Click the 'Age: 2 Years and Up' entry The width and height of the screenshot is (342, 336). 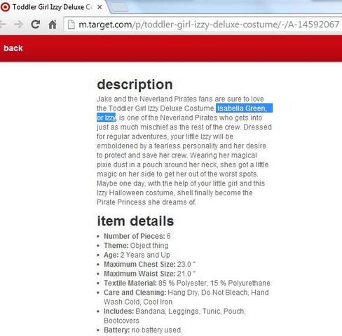coord(137,255)
